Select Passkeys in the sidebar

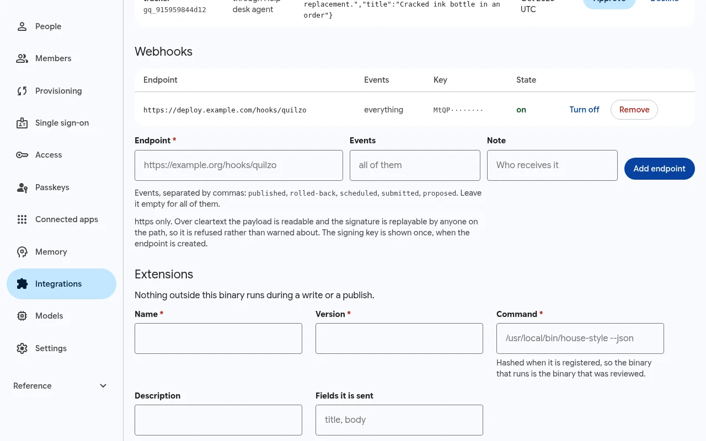click(x=61, y=187)
